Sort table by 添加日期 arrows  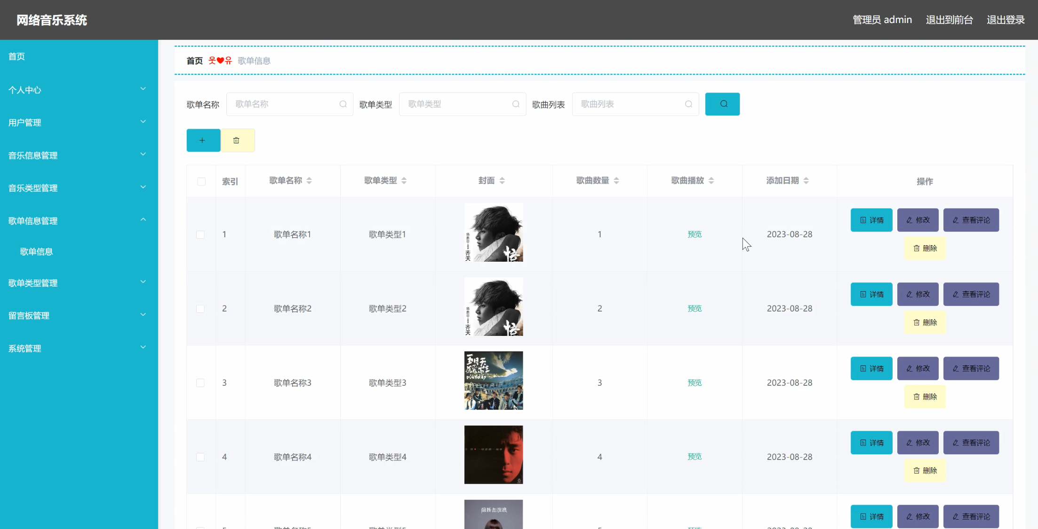(806, 180)
